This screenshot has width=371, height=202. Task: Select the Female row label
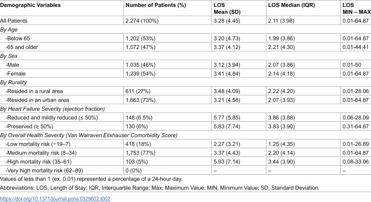pyautogui.click(x=16, y=74)
